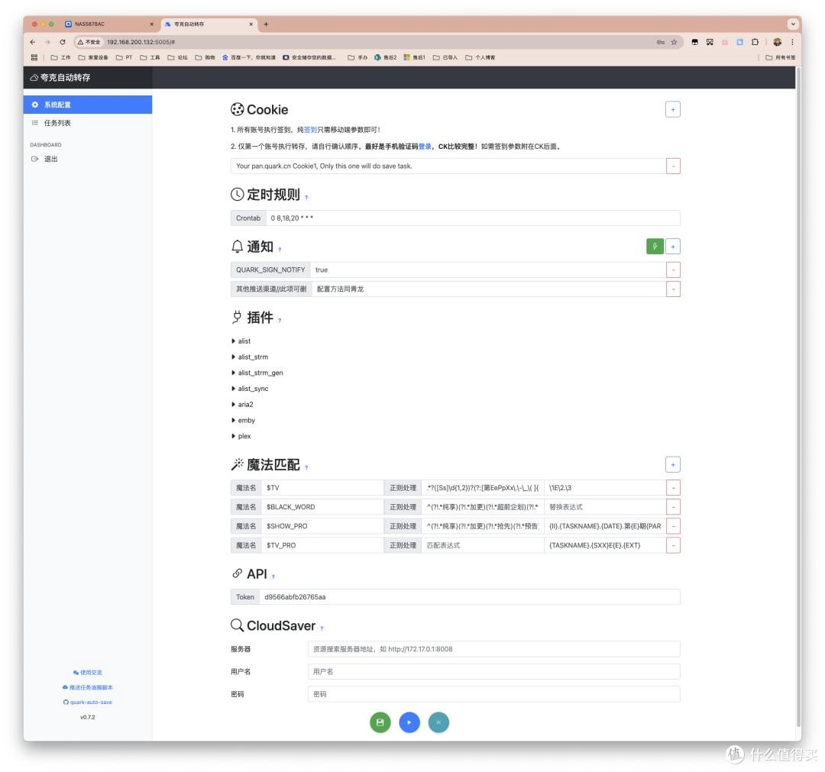This screenshot has width=825, height=772.
Task: Remove QUARK_SIGN_NOTIFY notification row
Action: tap(673, 270)
